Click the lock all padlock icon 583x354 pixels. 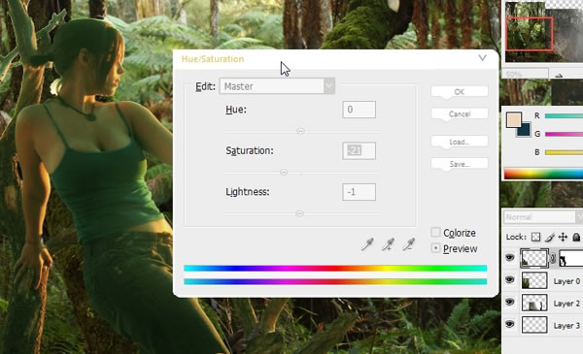(x=576, y=237)
